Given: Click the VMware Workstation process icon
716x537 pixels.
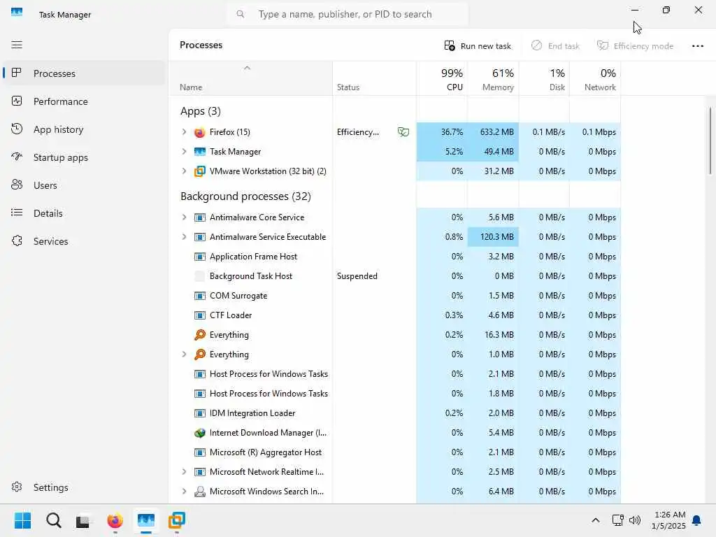Looking at the screenshot, I should (x=199, y=171).
